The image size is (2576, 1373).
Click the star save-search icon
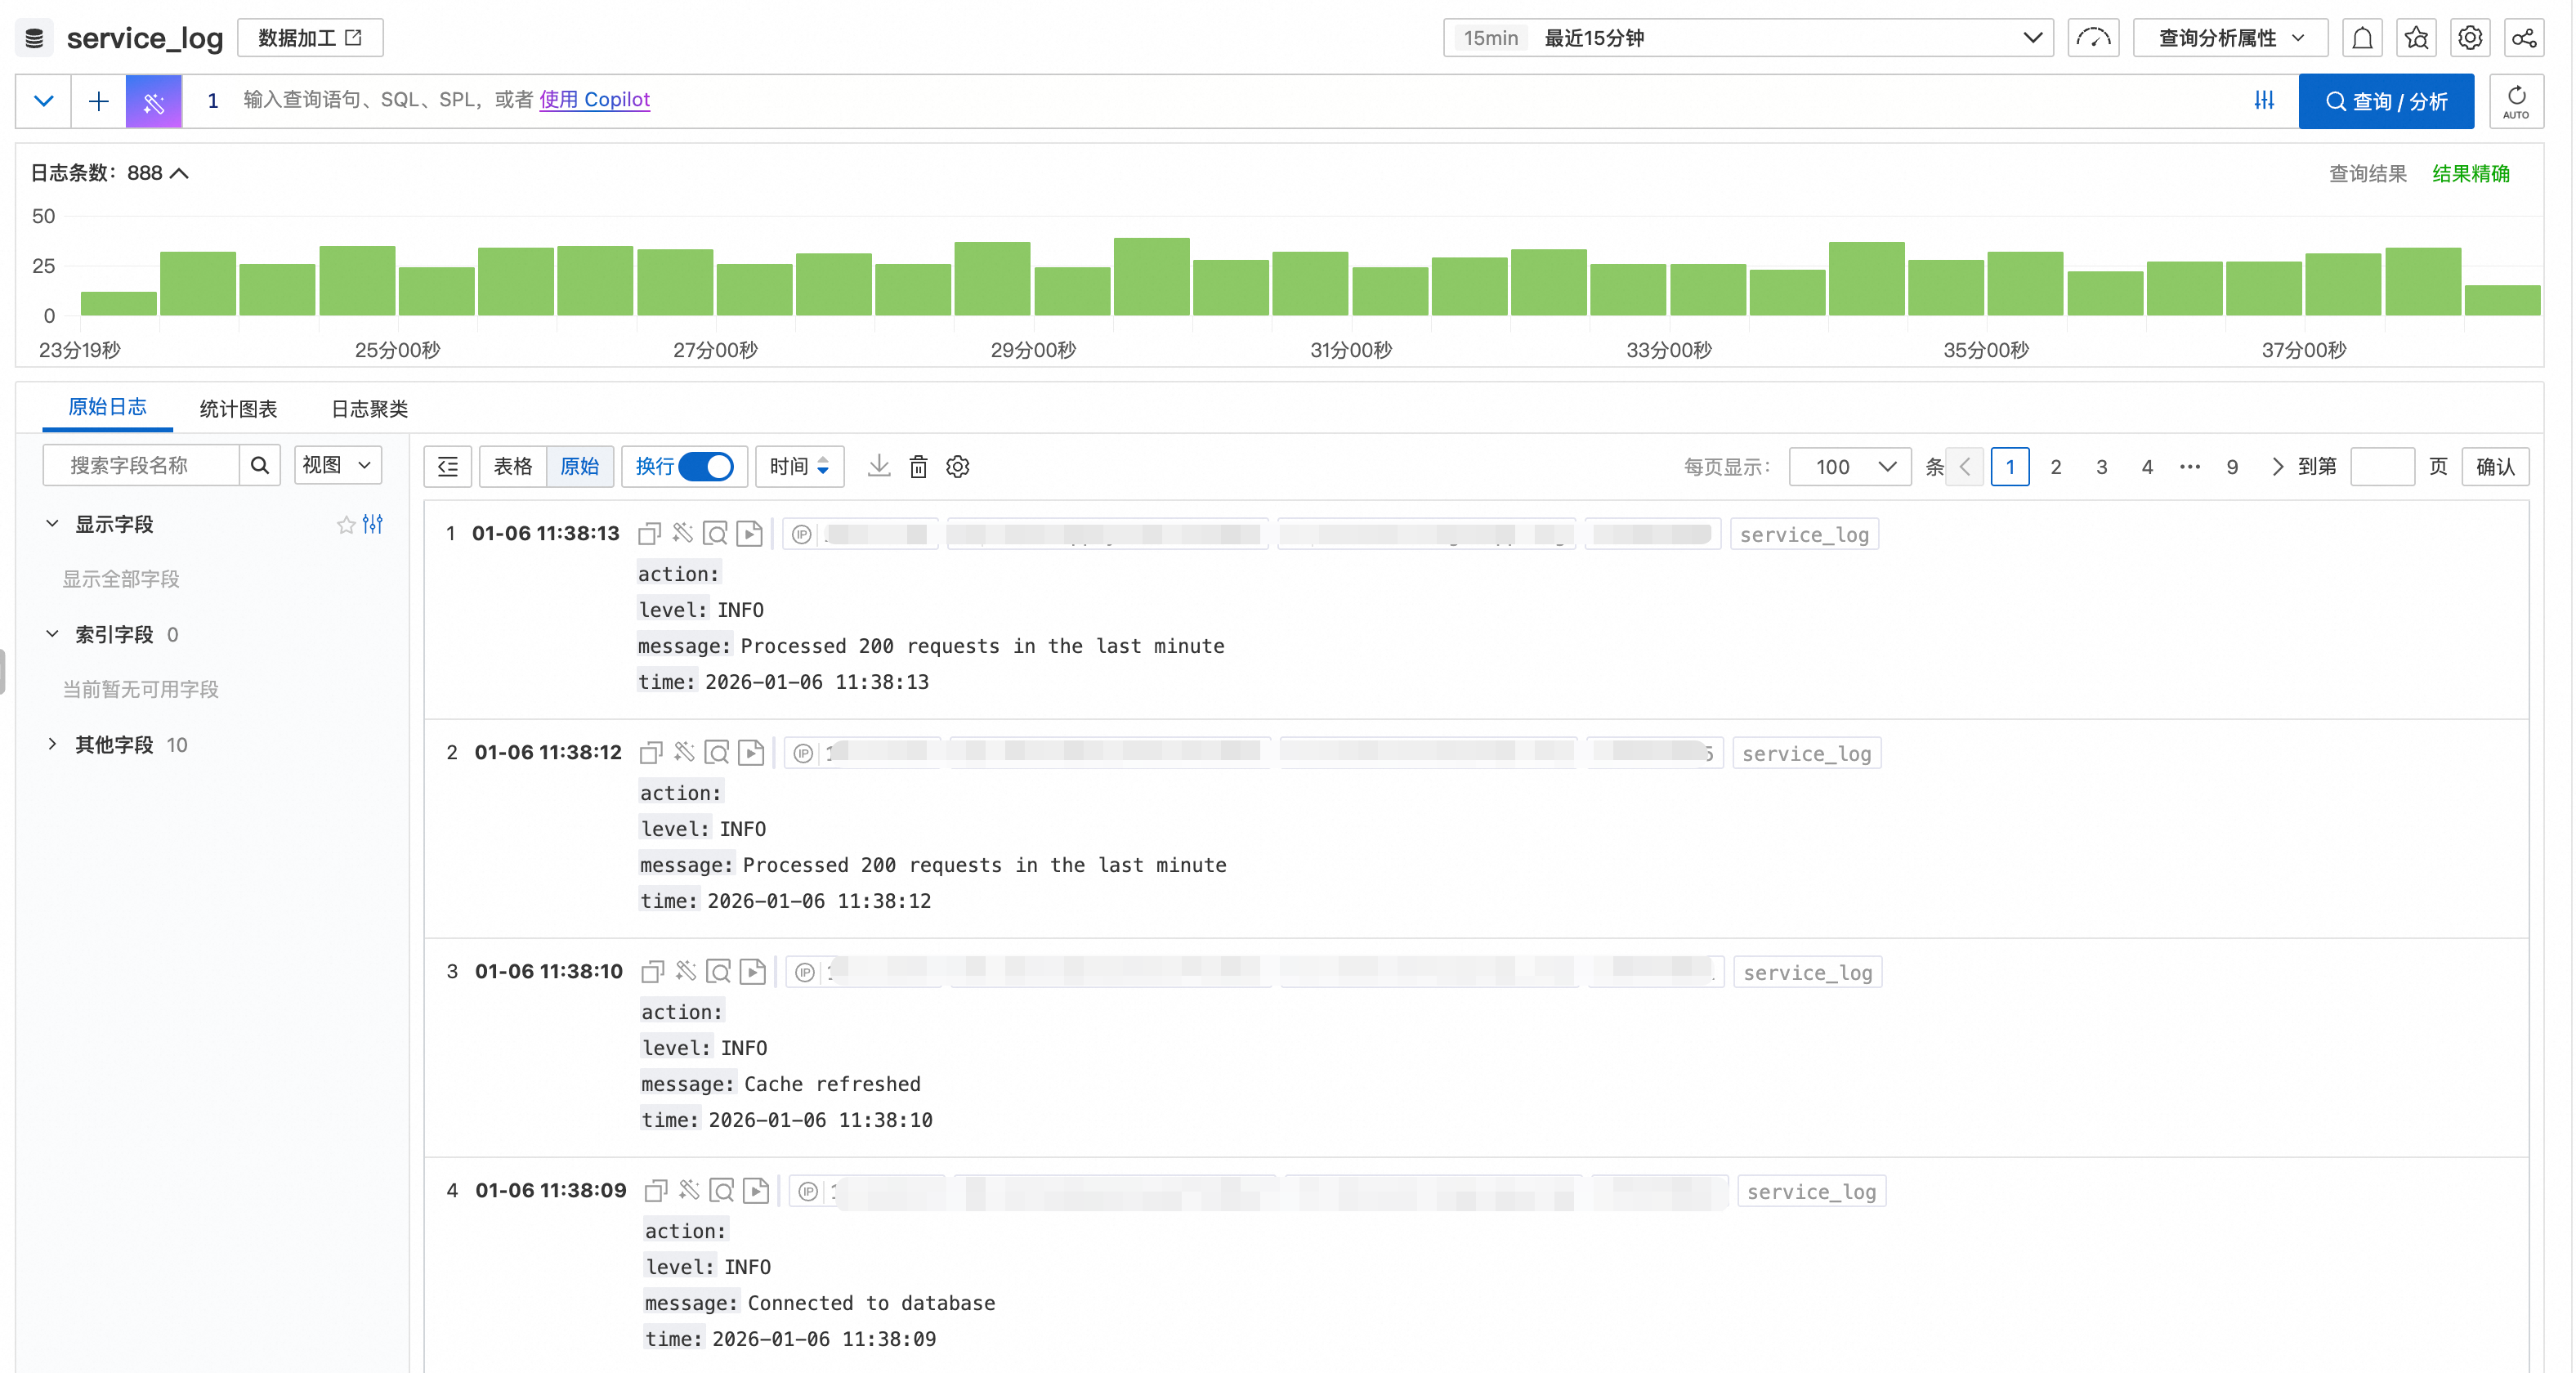2416,38
